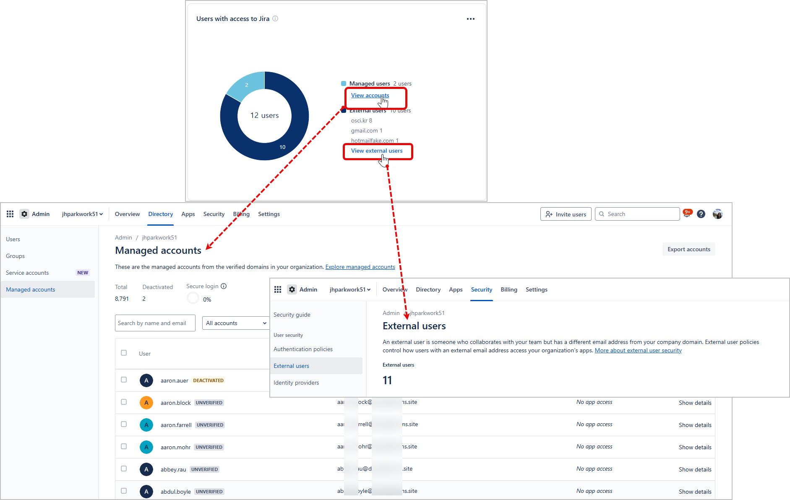Screen dimensions: 790x500
Task: Switch to Security tab in the Managed accounts window
Action: [214, 214]
